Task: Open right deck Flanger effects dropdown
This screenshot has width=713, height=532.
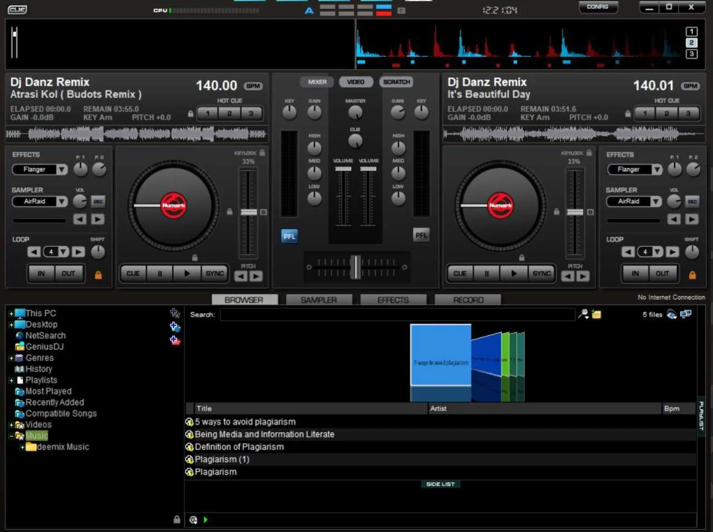Action: [657, 170]
